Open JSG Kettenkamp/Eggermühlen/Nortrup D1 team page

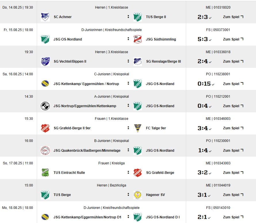(87, 217)
